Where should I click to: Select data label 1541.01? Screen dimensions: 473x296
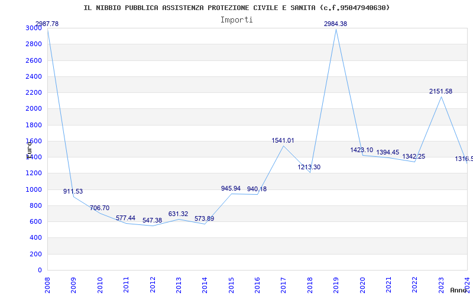click(x=283, y=140)
